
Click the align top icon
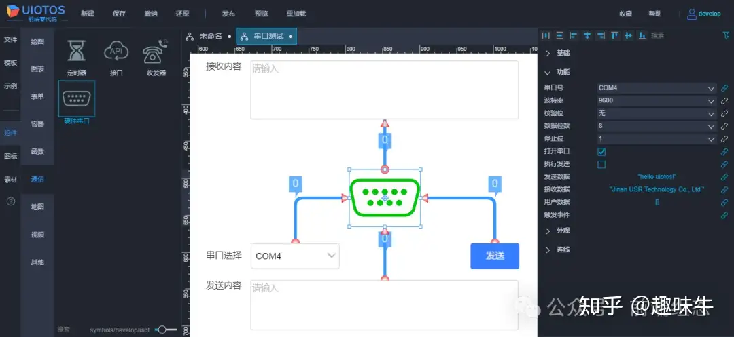pyautogui.click(x=614, y=35)
